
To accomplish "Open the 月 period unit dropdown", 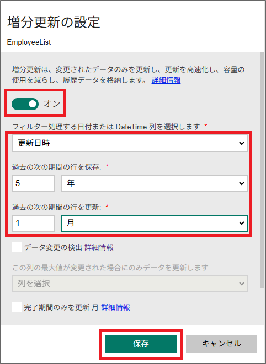I will [154, 223].
